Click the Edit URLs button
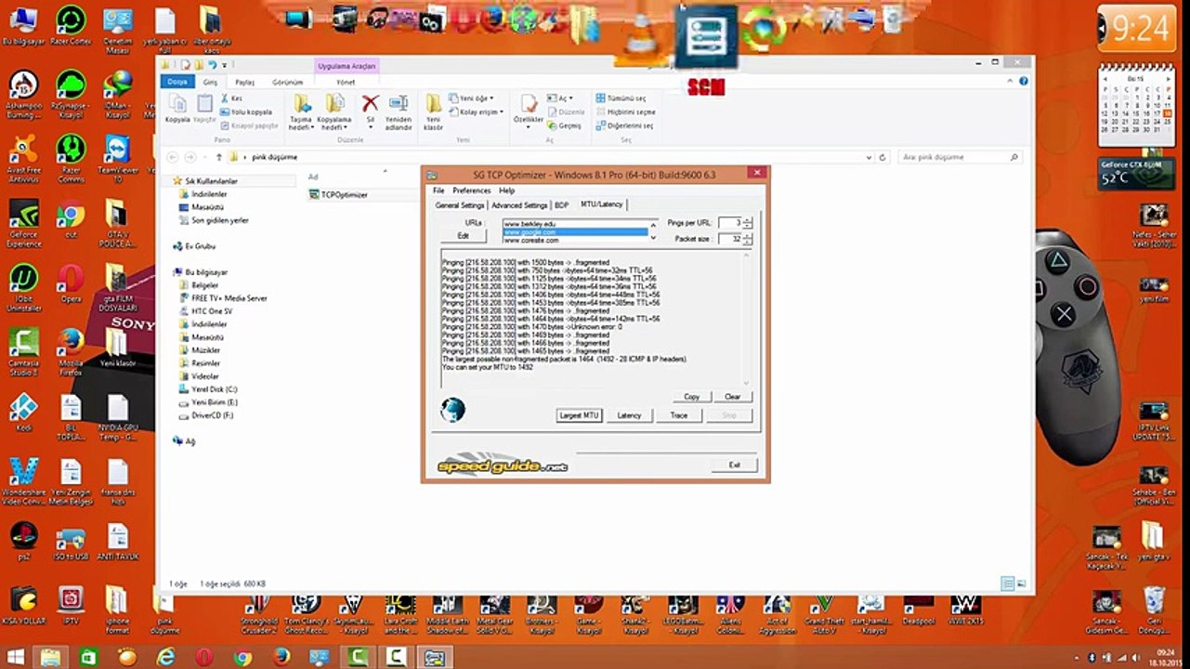Screen dimensions: 1190x669 [464, 236]
